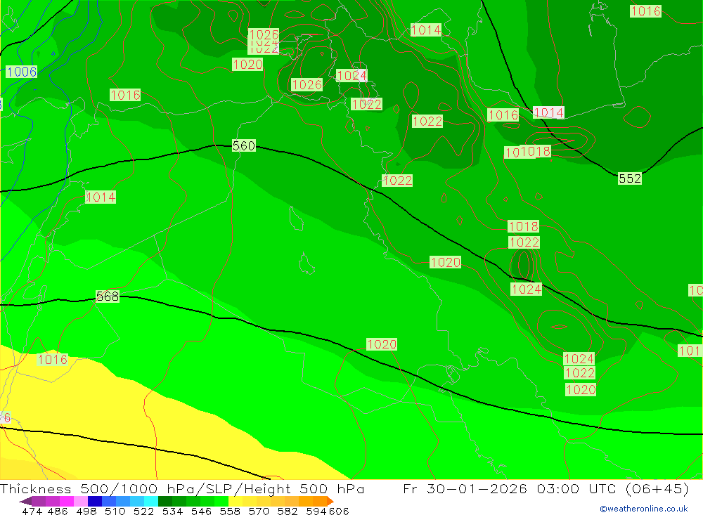This screenshot has width=703, height=515.
Task: Select the 534 legend value
Action: 172,511
